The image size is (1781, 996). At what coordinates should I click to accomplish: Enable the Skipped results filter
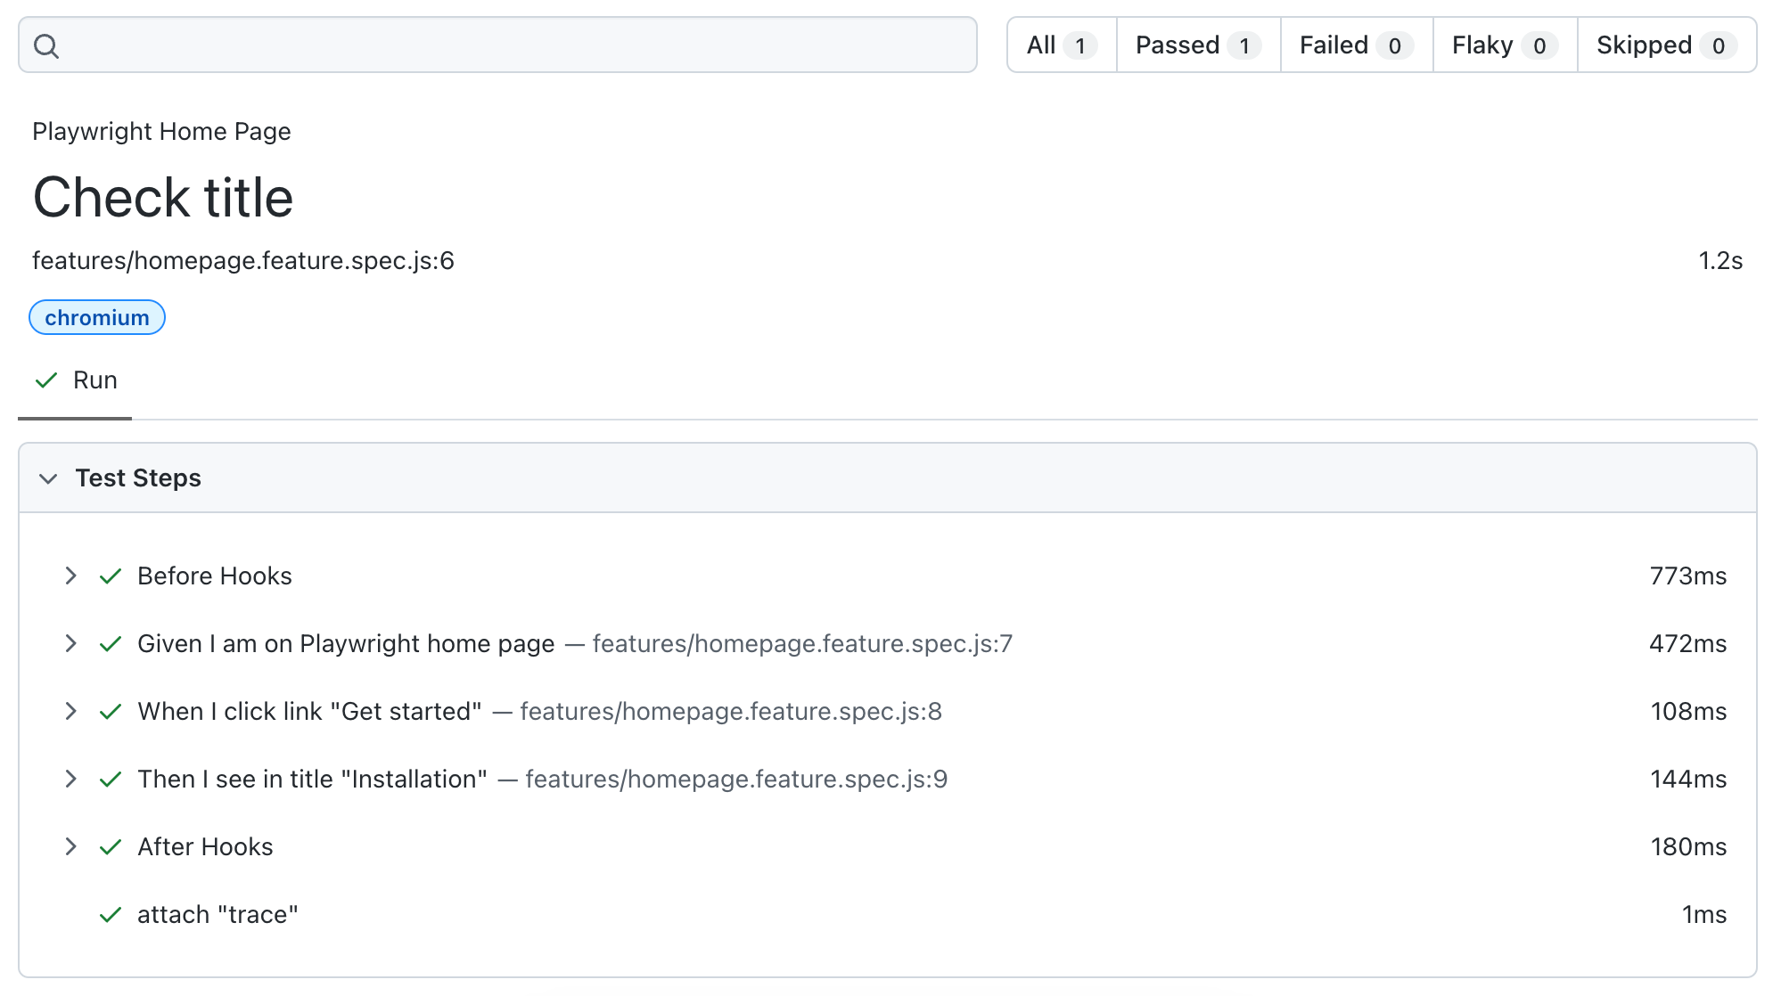tap(1663, 45)
